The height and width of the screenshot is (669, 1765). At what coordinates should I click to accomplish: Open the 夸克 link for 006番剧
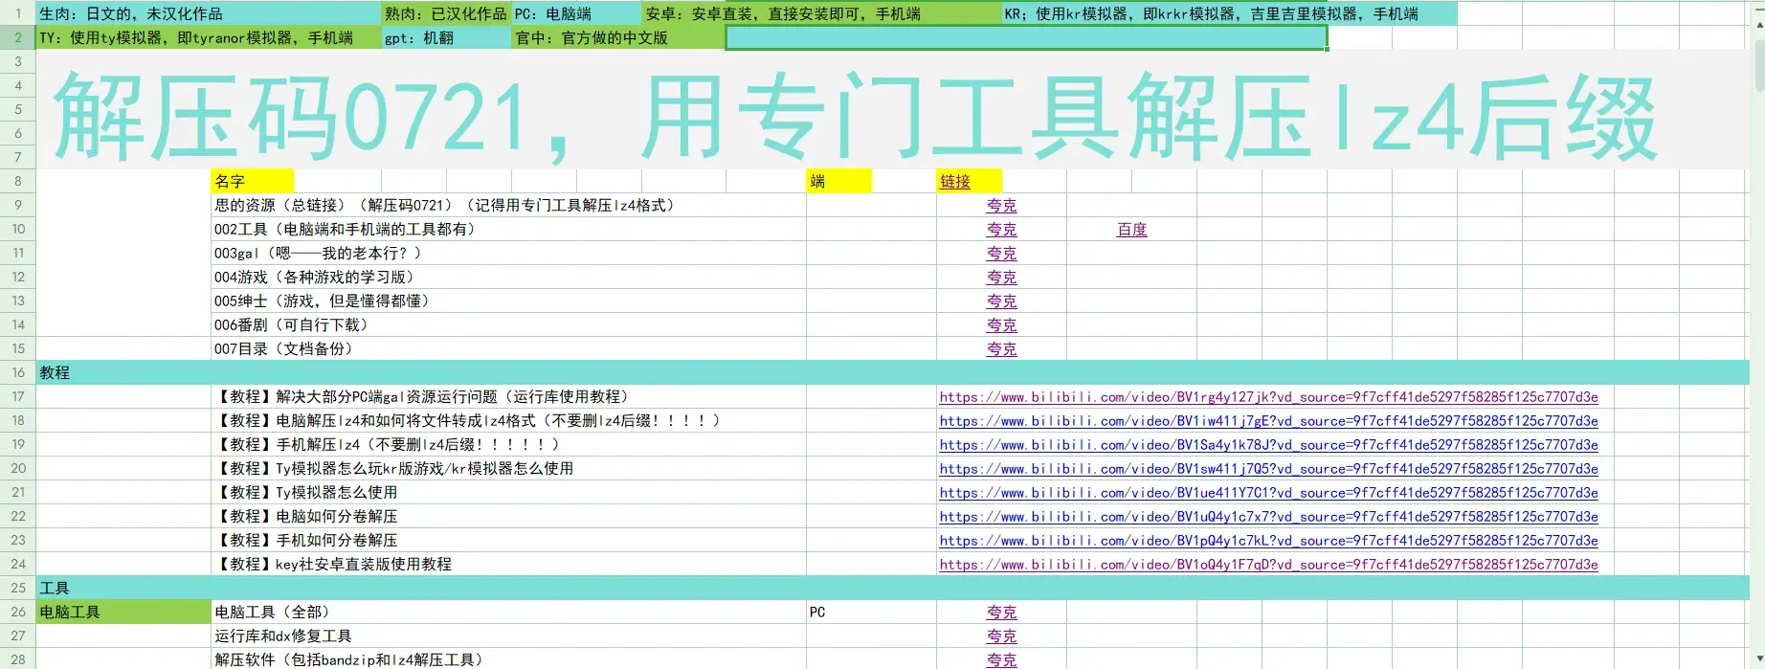coord(1001,325)
